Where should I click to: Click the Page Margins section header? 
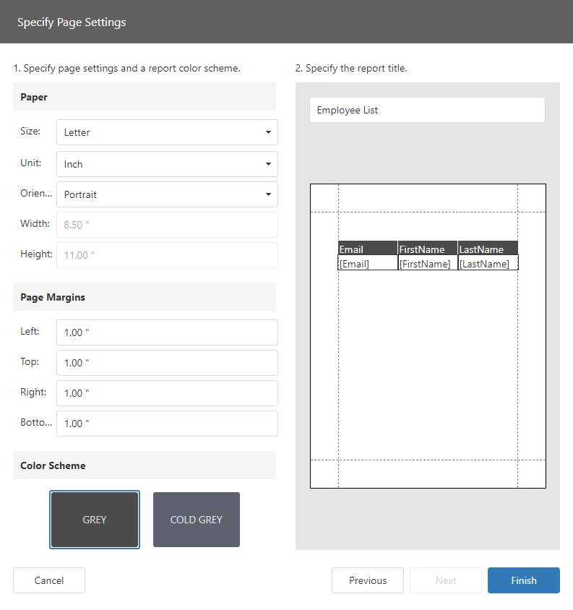pos(145,297)
